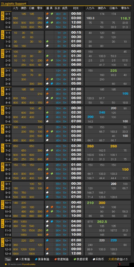Select the round token icon in row 0-4
134x267 pixels.
[47, 27]
